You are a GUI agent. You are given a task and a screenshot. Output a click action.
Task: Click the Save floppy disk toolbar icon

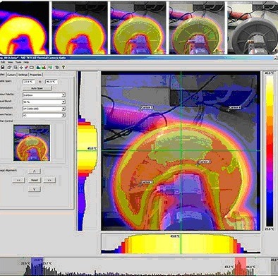(x=3, y=67)
